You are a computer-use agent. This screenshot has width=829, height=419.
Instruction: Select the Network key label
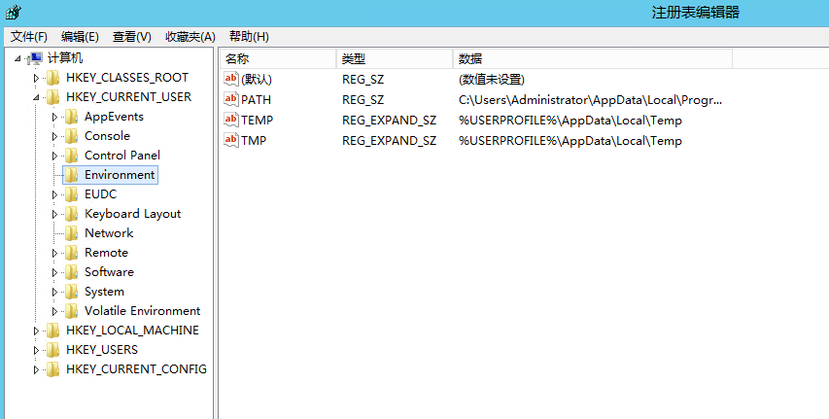pos(109,232)
